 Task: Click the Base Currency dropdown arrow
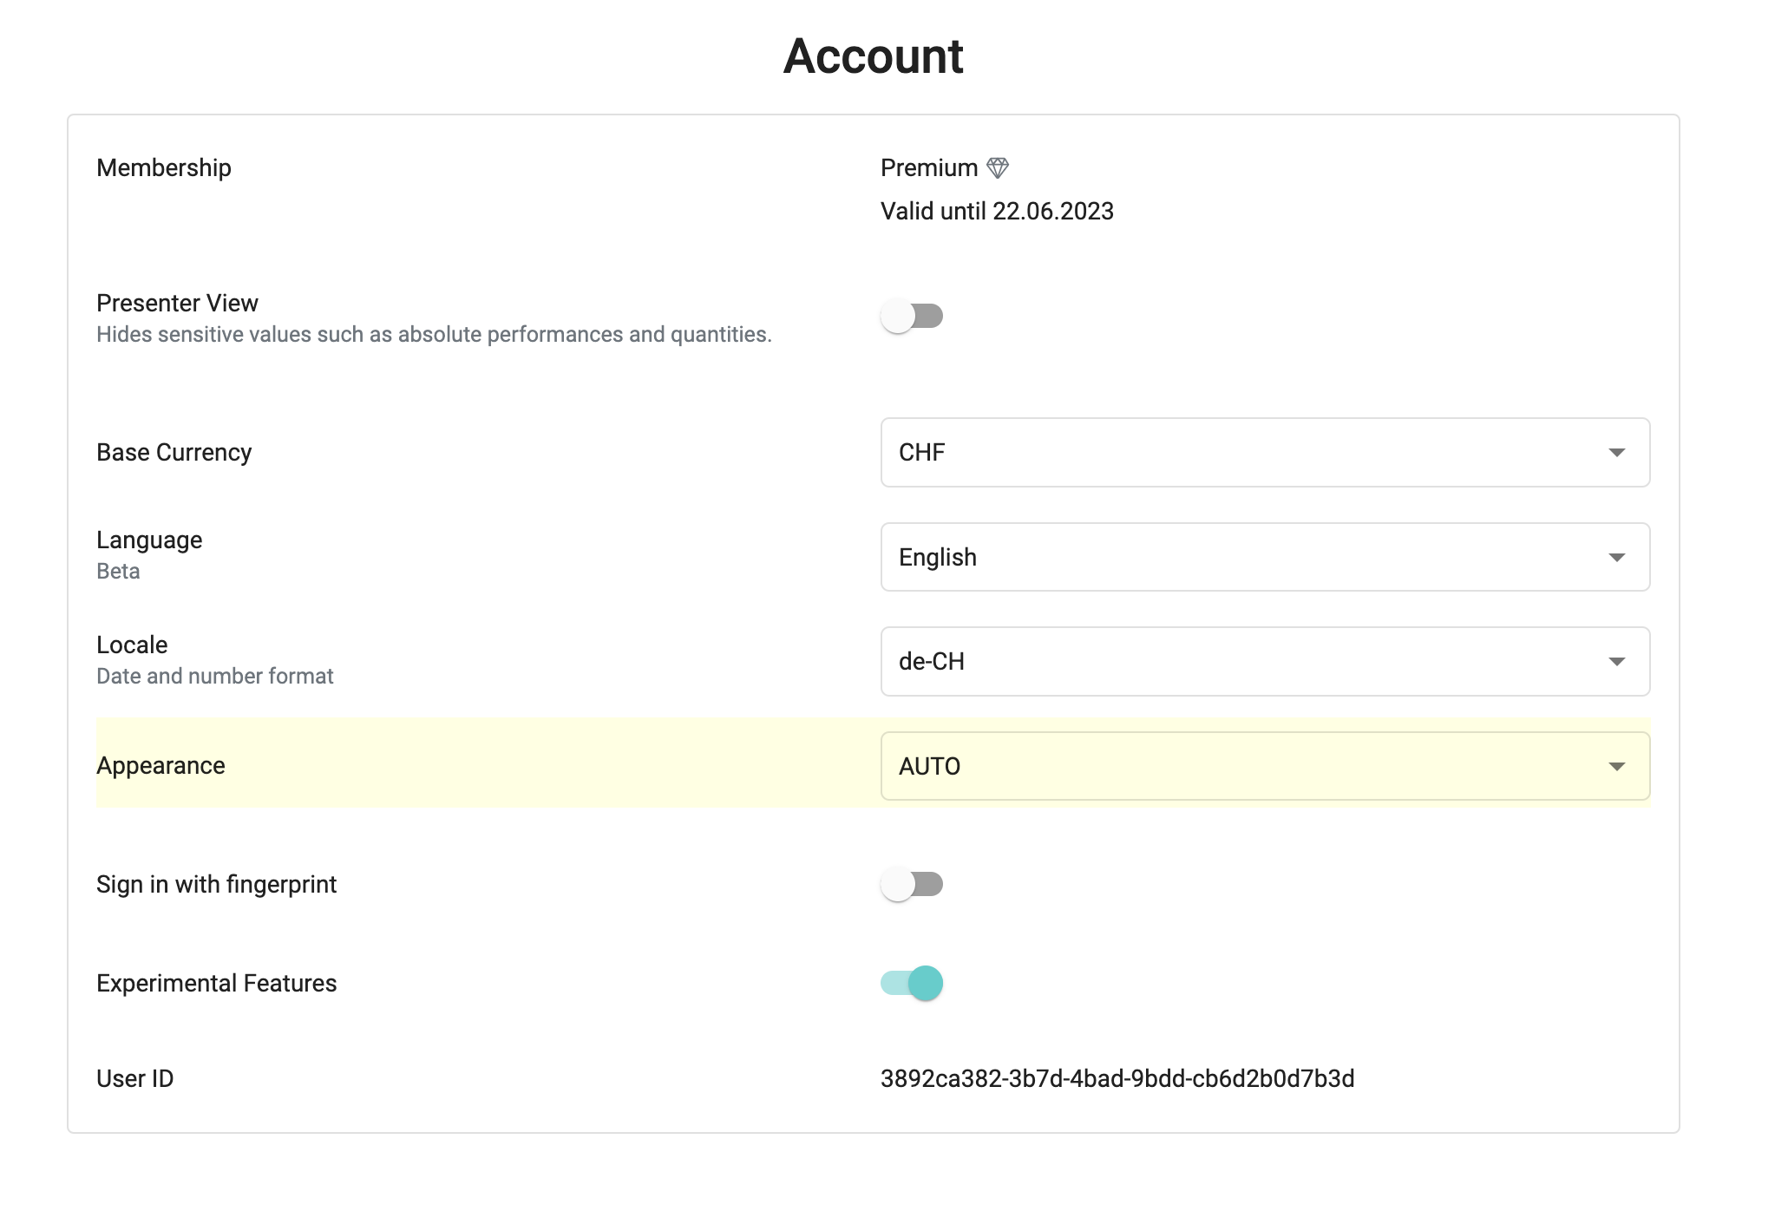click(1616, 453)
